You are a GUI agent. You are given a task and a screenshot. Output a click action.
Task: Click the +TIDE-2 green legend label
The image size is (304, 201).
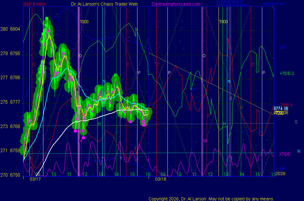(287, 73)
